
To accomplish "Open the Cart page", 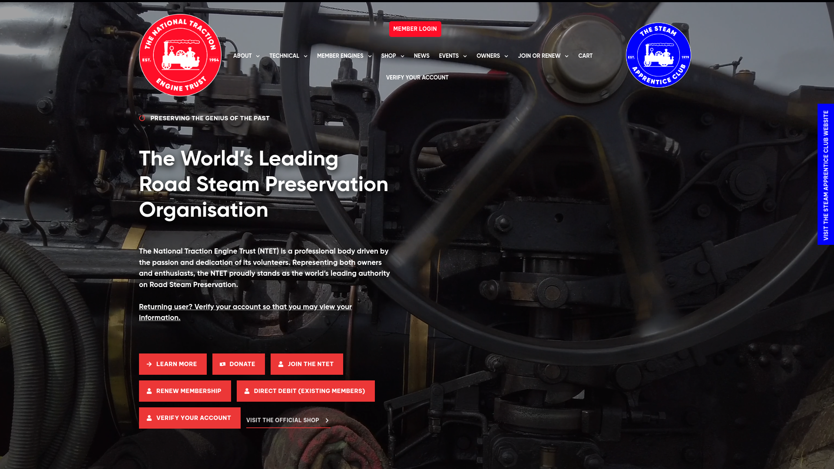I will pos(585,56).
